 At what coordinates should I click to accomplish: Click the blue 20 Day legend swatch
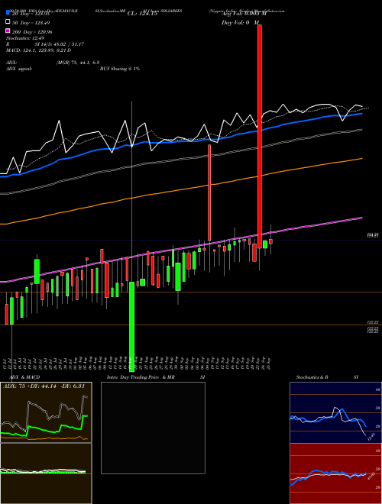(x=8, y=13)
